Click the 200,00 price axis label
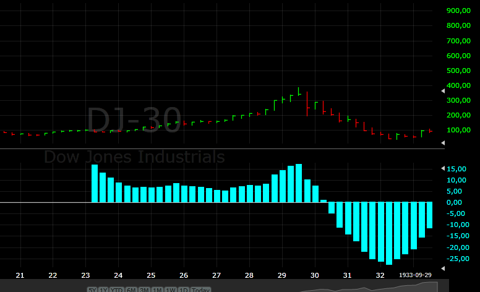 pos(458,115)
